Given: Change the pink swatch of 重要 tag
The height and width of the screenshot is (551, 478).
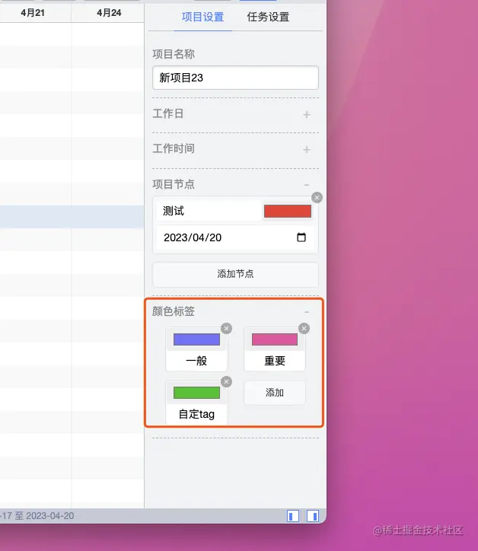Looking at the screenshot, I should 275,339.
